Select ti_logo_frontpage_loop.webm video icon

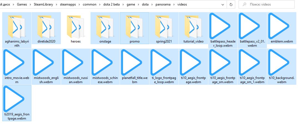point(161,62)
